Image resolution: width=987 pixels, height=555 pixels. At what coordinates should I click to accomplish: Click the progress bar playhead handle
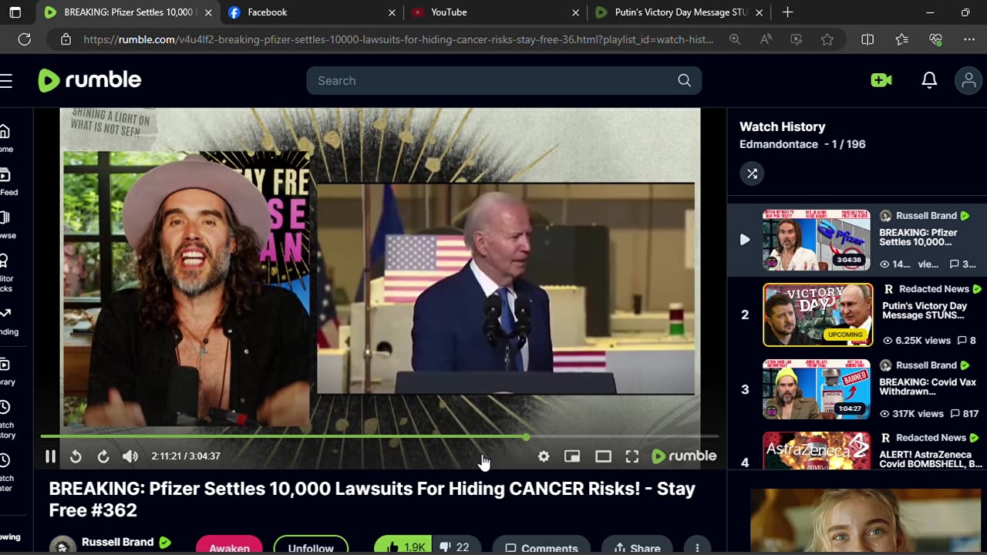pos(526,437)
